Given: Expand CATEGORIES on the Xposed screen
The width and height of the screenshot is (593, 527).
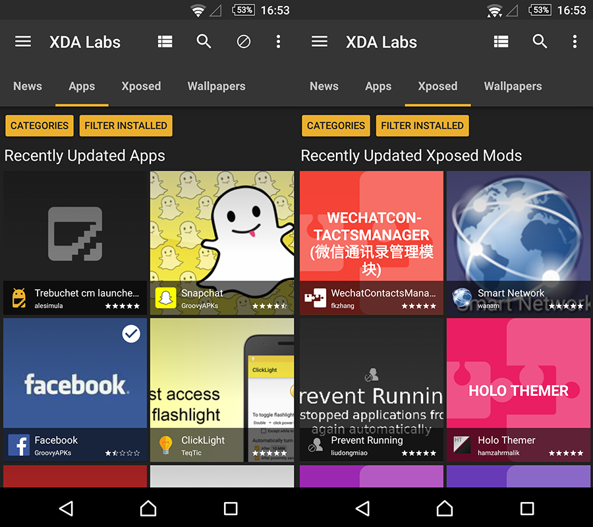Looking at the screenshot, I should click(336, 126).
